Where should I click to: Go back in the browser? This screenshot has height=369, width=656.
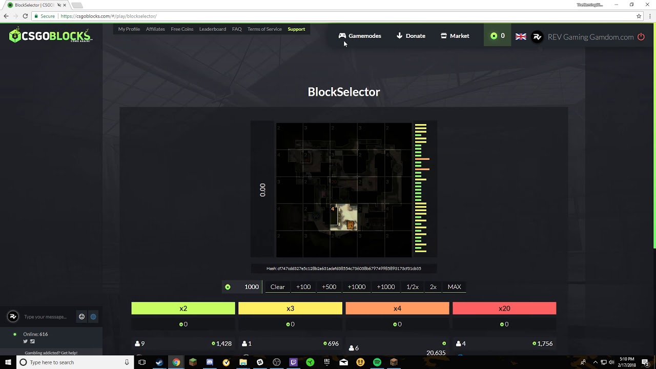[6, 16]
